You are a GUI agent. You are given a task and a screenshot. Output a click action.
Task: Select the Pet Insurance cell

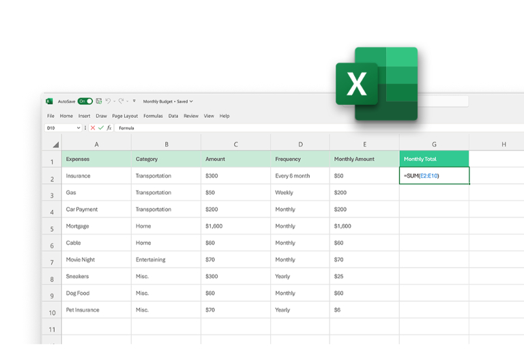tap(97, 310)
